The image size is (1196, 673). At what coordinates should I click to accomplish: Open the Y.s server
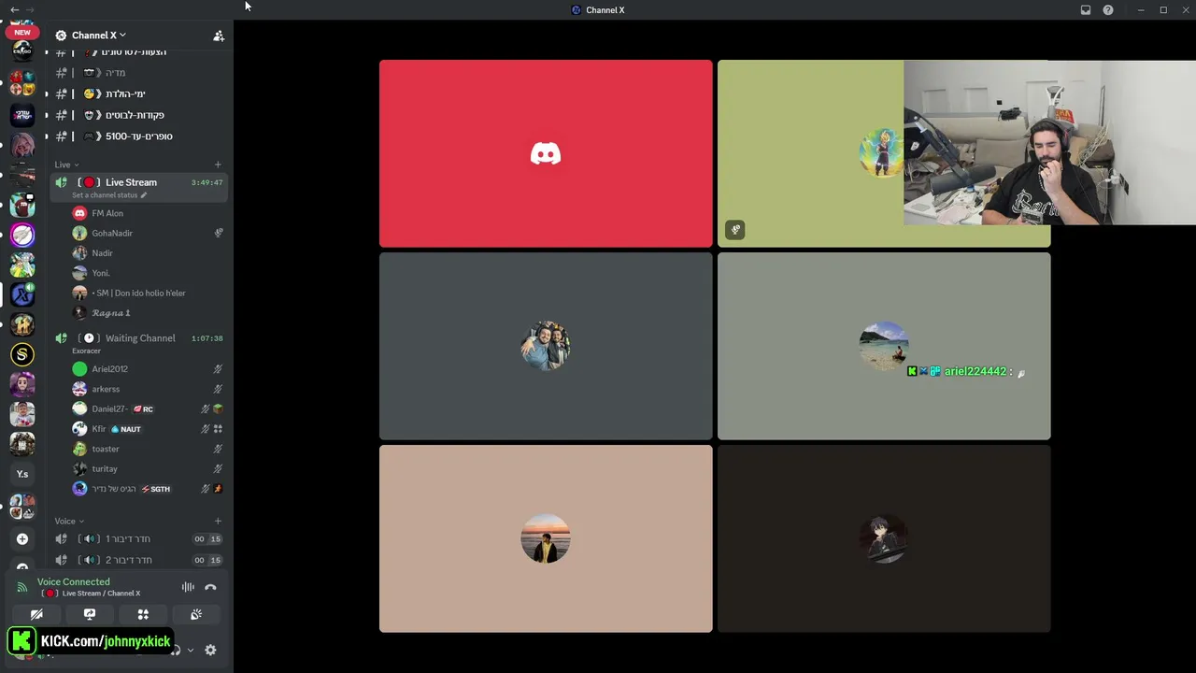coord(22,474)
